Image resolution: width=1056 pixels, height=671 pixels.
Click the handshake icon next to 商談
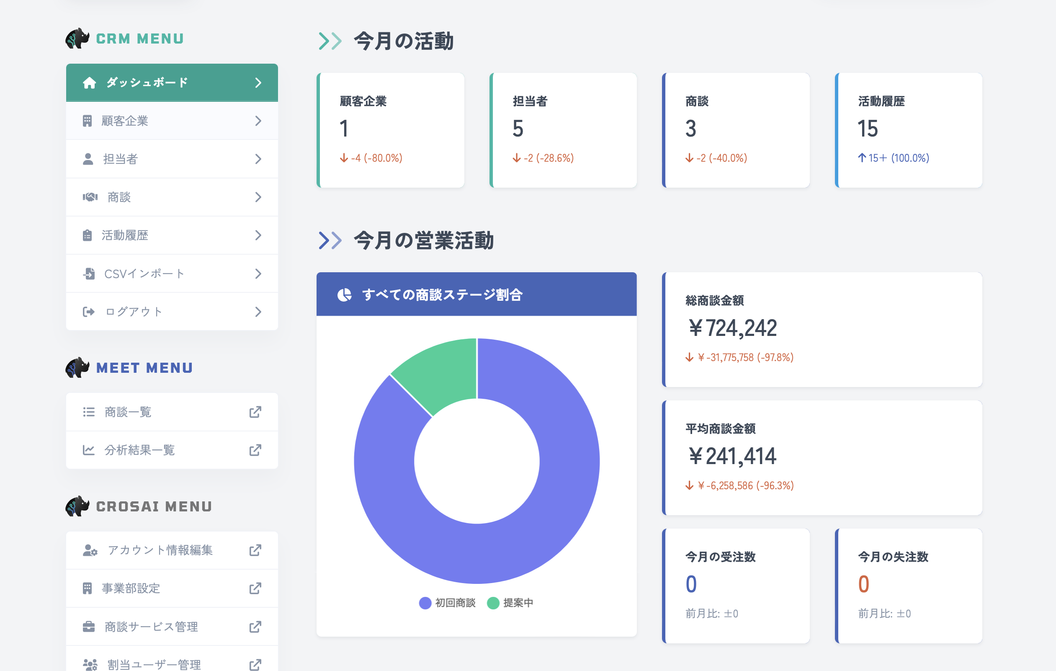pos(90,197)
